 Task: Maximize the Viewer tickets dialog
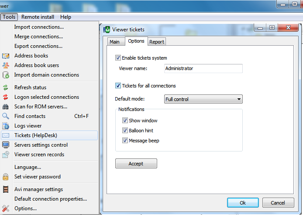pos(272,27)
